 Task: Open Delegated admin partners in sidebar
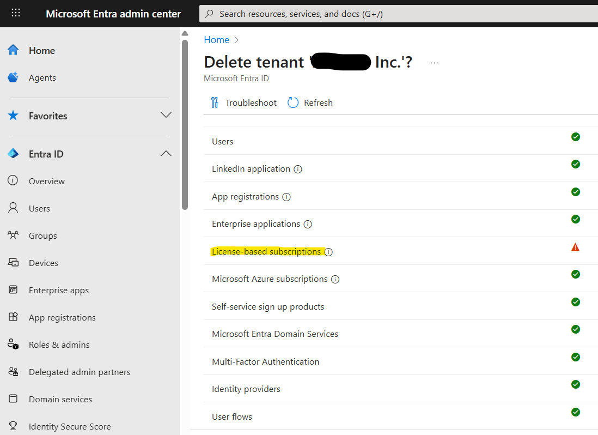(80, 372)
